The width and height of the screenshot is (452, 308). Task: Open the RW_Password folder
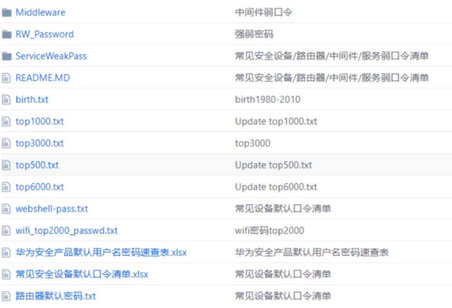pyautogui.click(x=45, y=34)
